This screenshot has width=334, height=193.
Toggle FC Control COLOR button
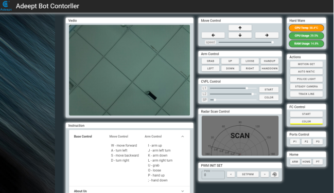[x=306, y=121]
